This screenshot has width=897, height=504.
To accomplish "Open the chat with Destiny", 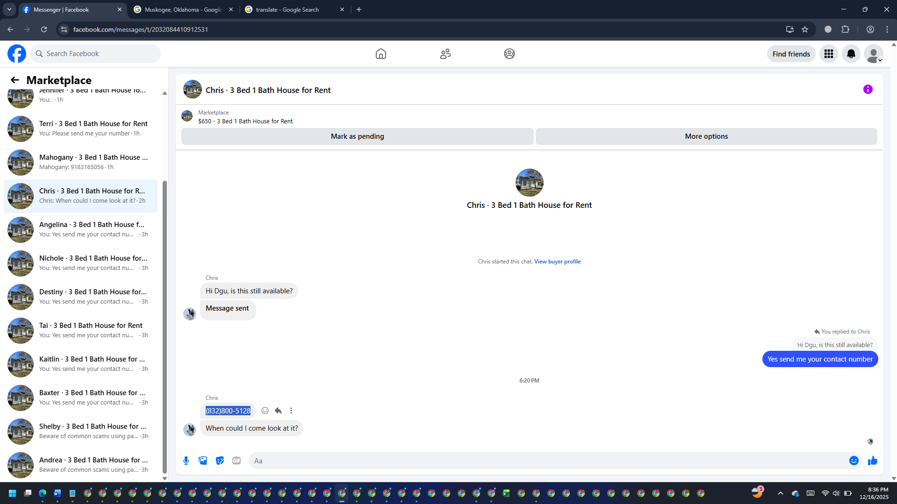I will (80, 297).
